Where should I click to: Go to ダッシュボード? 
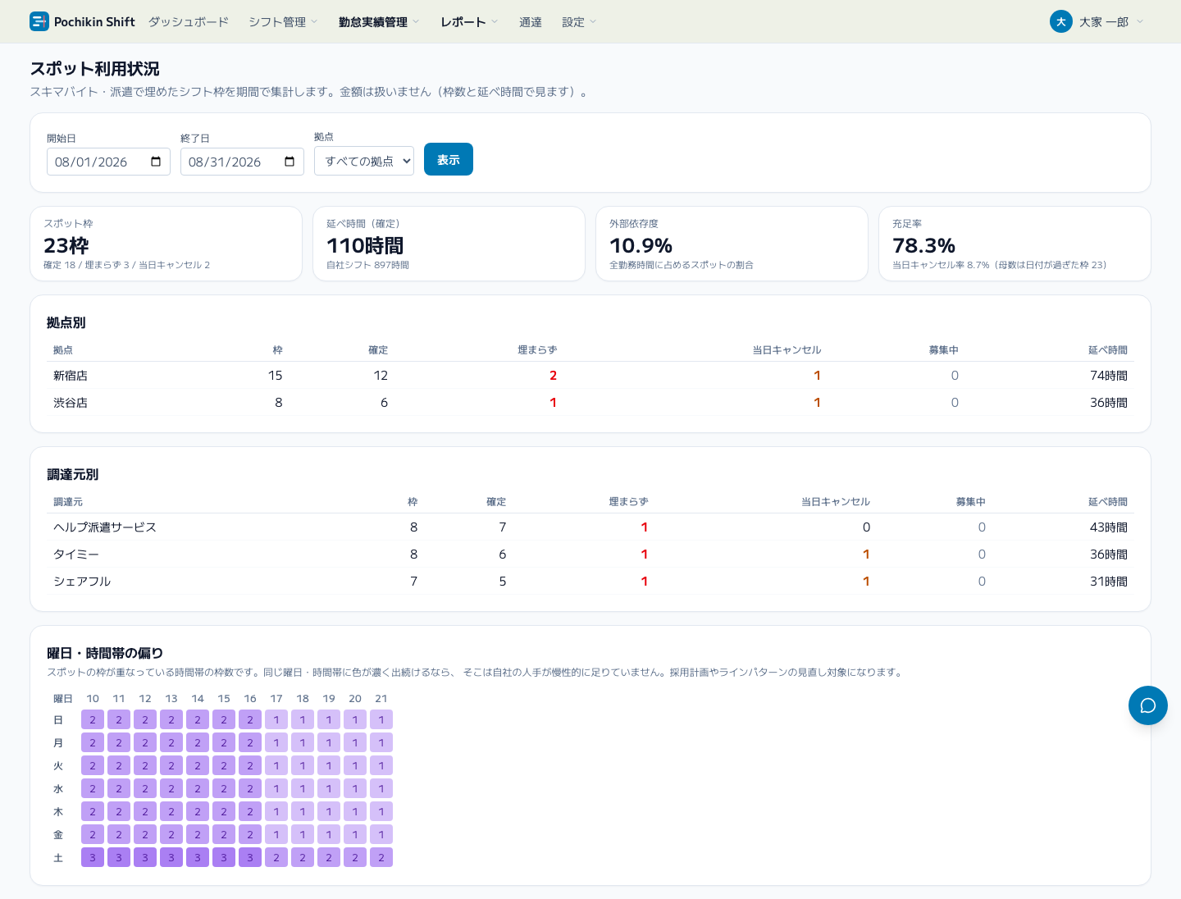tap(189, 22)
